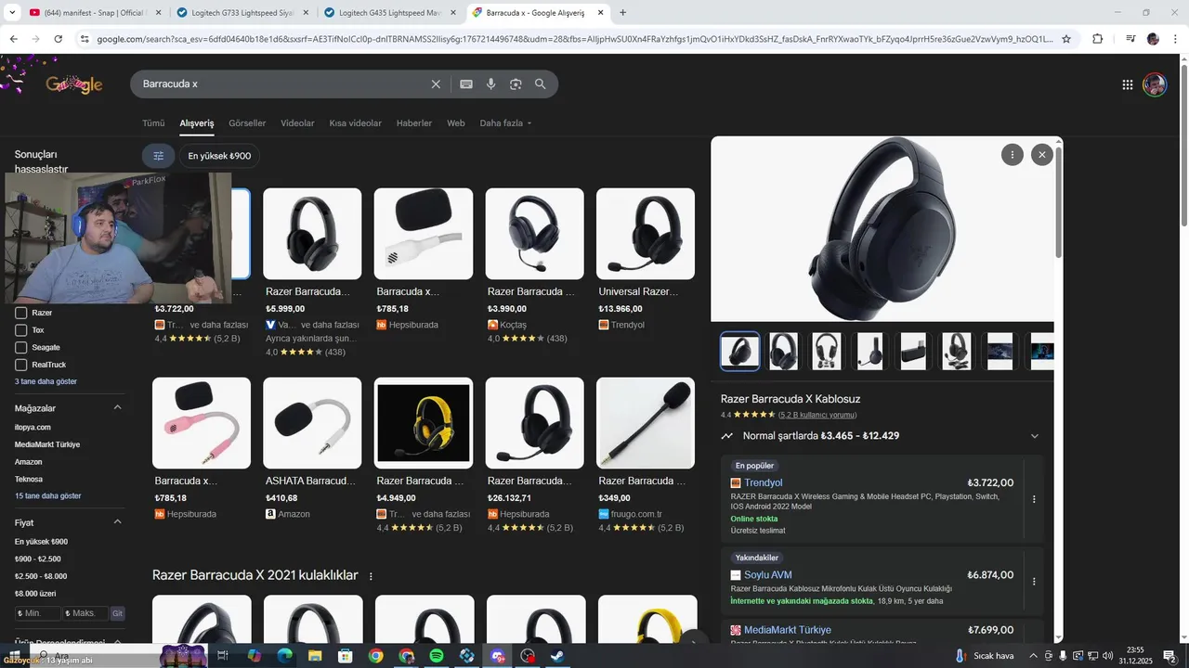Switch to the Haberler tab
The height and width of the screenshot is (668, 1189).
coord(414,123)
